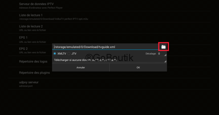This screenshot has width=219, height=115.
Task: Click 'Adresse d'ordinateur avec Perfect Player' text
Action: coord(41,8)
